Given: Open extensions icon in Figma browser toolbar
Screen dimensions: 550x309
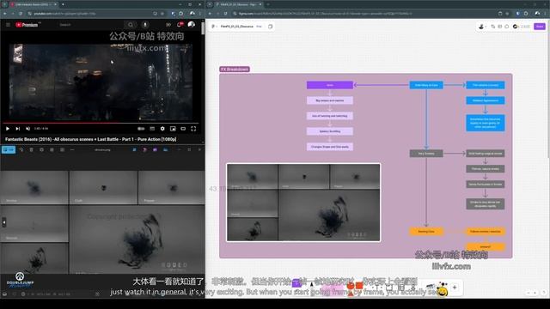Looking at the screenshot, I should [526, 14].
